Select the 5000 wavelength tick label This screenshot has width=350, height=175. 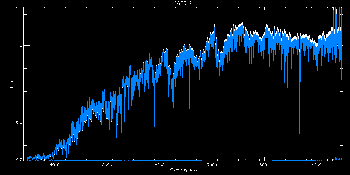pos(107,165)
